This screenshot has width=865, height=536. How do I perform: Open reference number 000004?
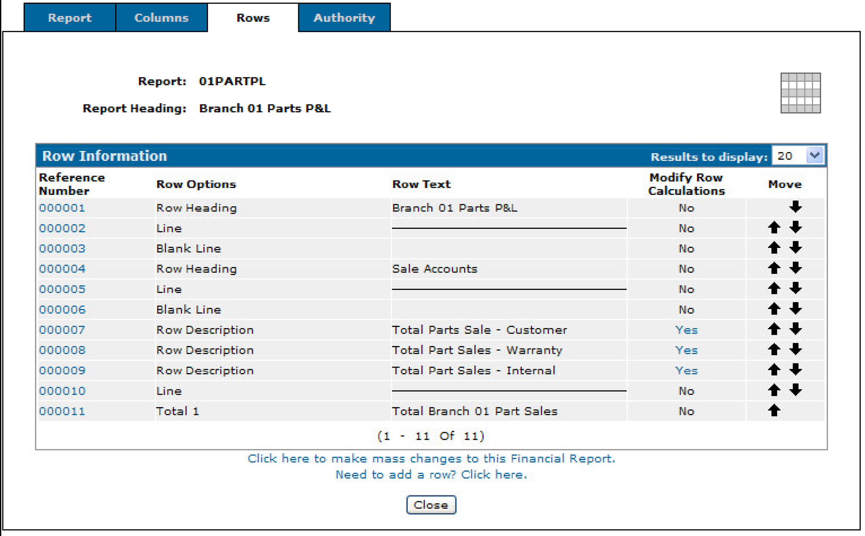pyautogui.click(x=62, y=269)
